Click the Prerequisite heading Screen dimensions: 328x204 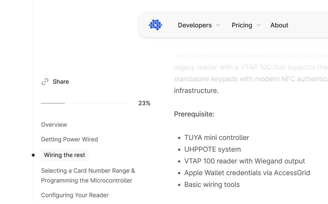[x=194, y=114]
